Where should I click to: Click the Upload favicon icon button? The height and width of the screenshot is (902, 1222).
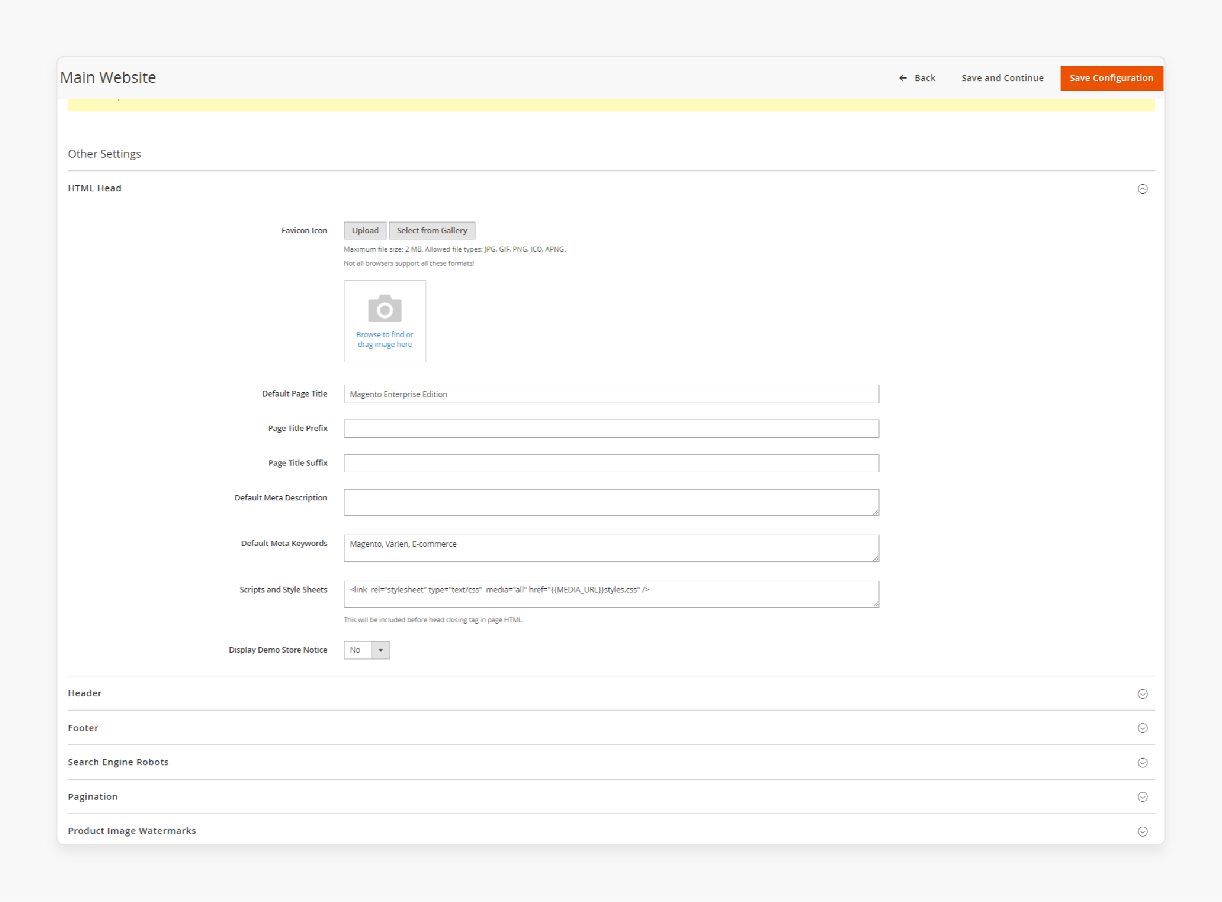tap(365, 230)
